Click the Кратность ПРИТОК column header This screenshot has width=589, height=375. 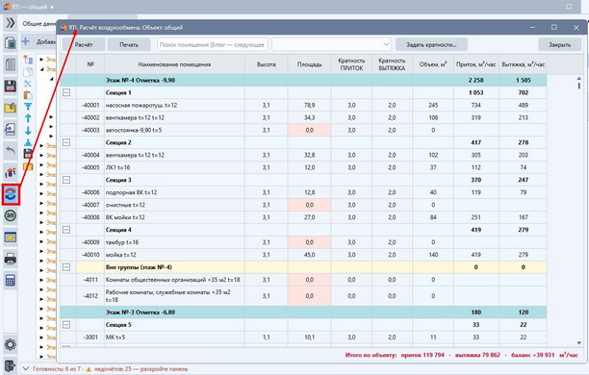click(x=351, y=64)
